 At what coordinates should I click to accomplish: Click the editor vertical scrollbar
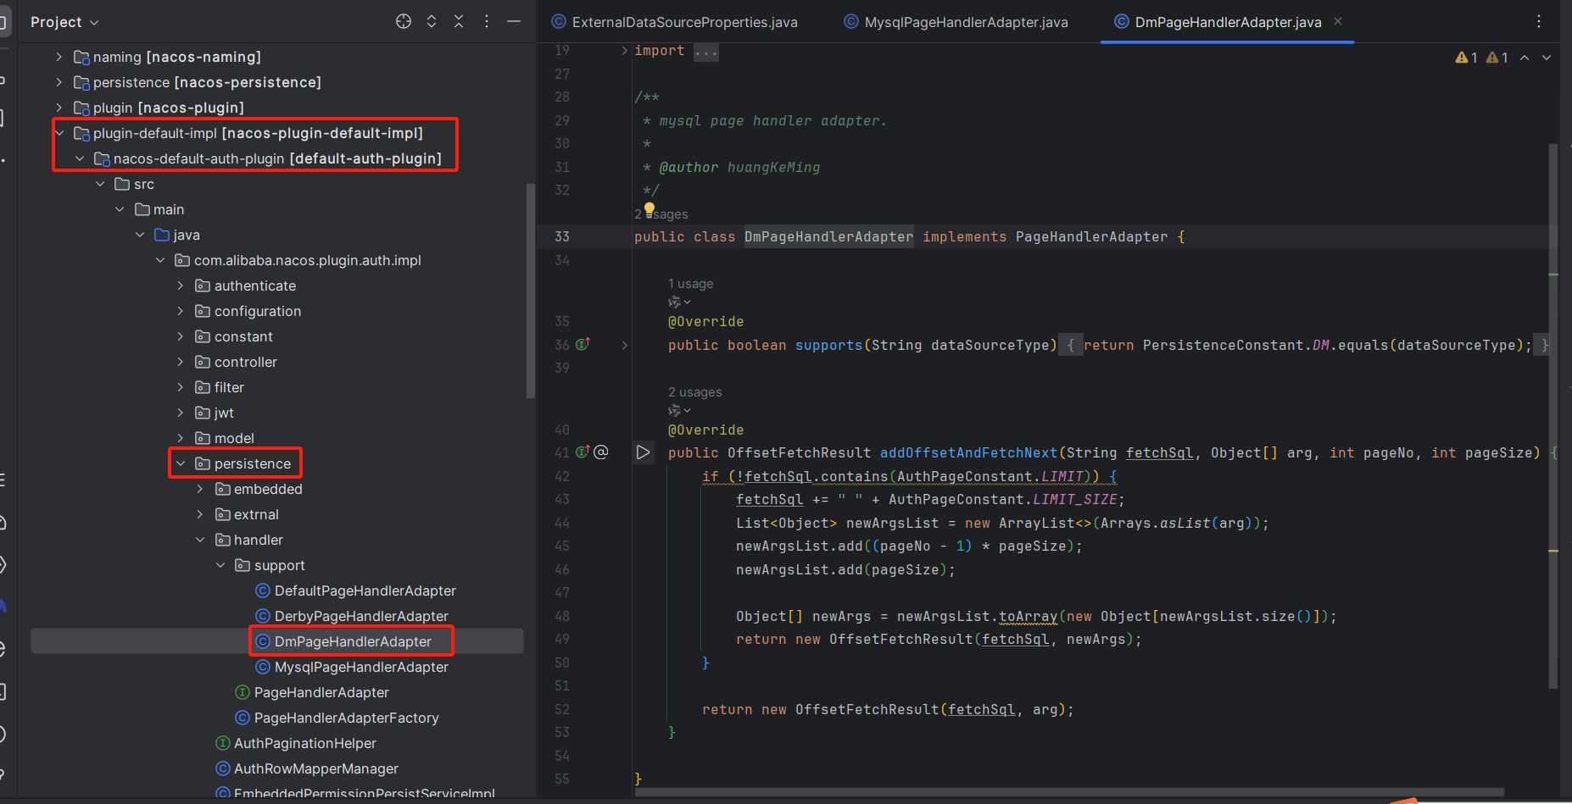point(1553,415)
